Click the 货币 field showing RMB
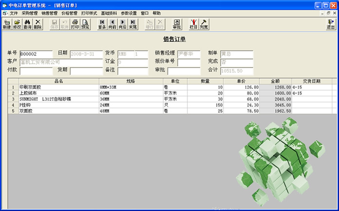 click(126, 54)
